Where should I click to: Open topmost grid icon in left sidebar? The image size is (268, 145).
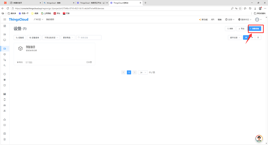point(5,26)
